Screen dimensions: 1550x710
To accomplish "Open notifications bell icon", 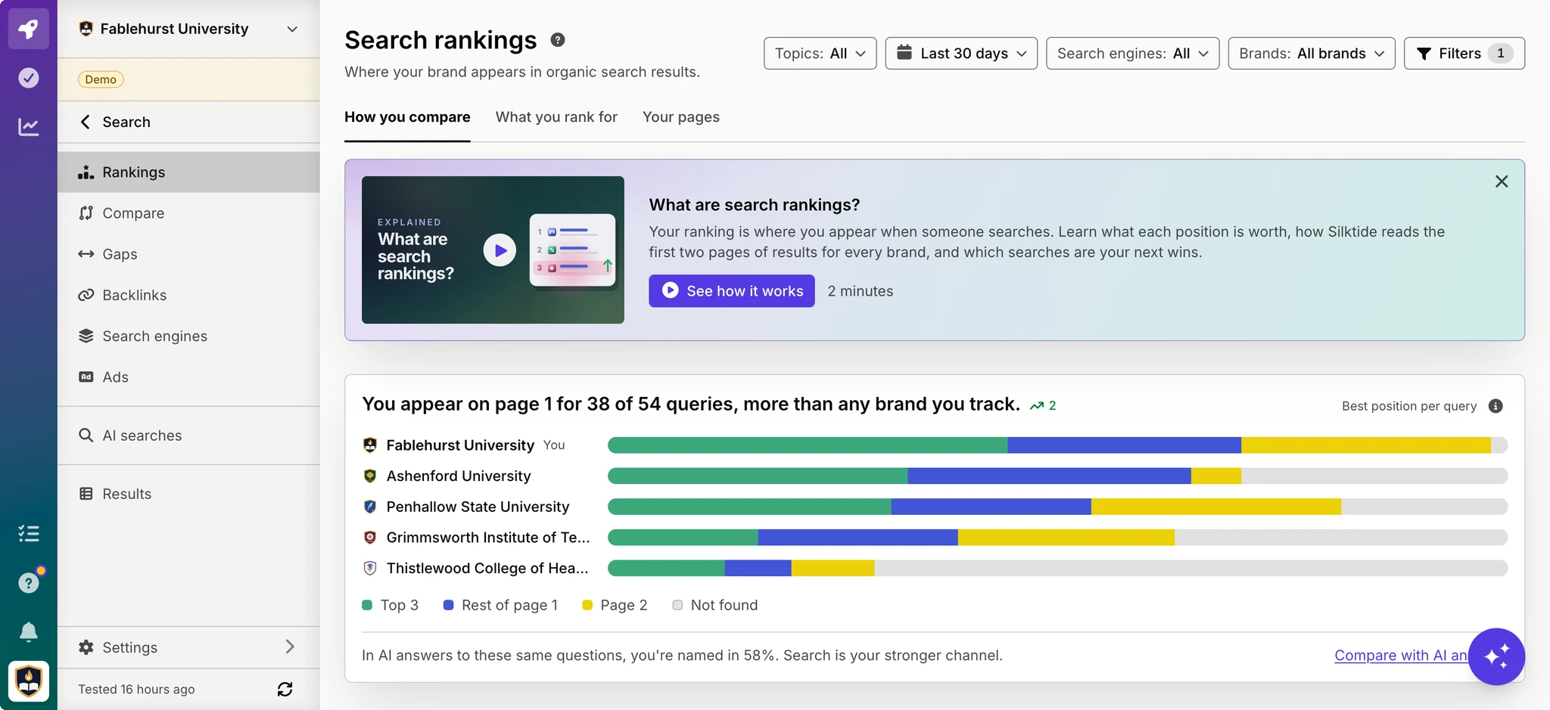I will point(28,631).
